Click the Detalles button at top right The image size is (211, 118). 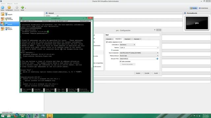click(194, 8)
